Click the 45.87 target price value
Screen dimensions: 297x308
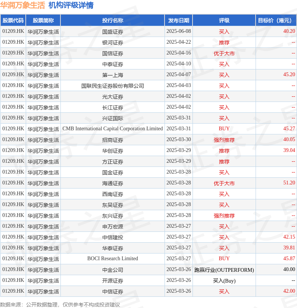point(289,259)
